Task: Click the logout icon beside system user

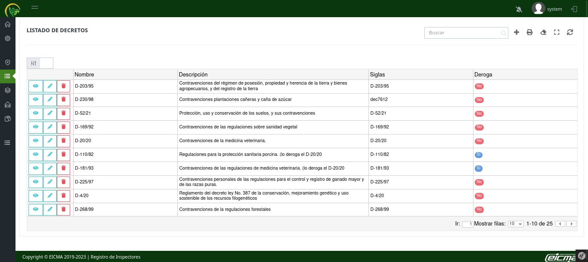Action: point(574,9)
